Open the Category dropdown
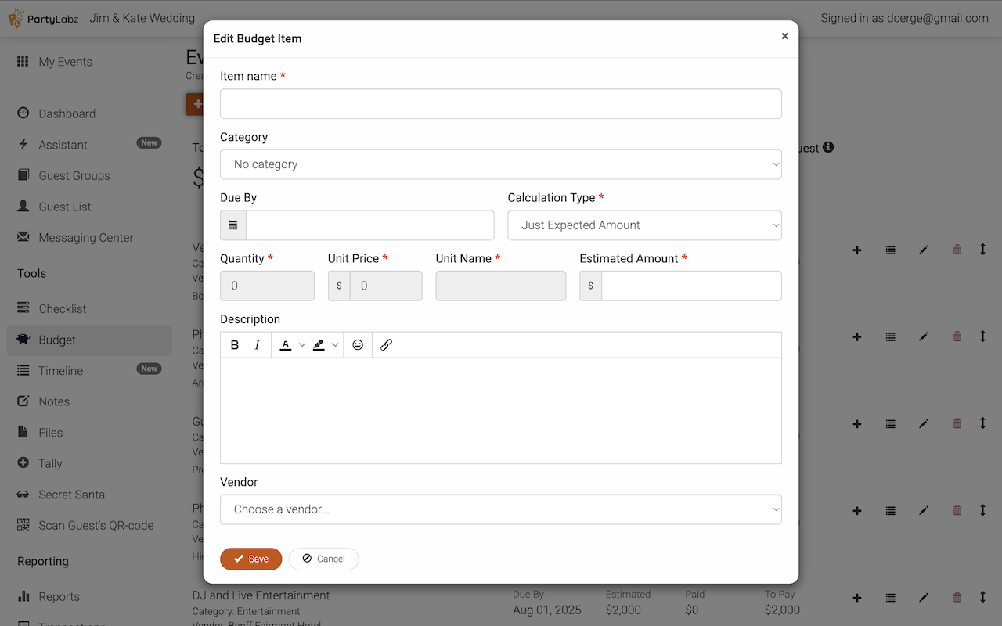The width and height of the screenshot is (1002, 626). point(500,164)
